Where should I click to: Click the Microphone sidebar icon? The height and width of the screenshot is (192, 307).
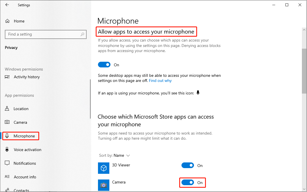click(x=7, y=136)
